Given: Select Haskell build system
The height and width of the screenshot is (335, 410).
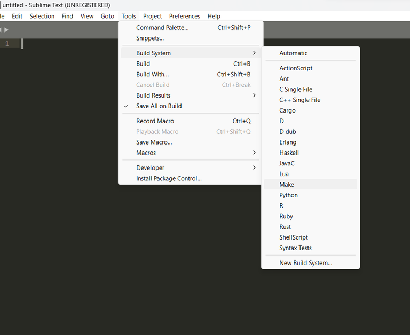Looking at the screenshot, I should (x=310, y=153).
